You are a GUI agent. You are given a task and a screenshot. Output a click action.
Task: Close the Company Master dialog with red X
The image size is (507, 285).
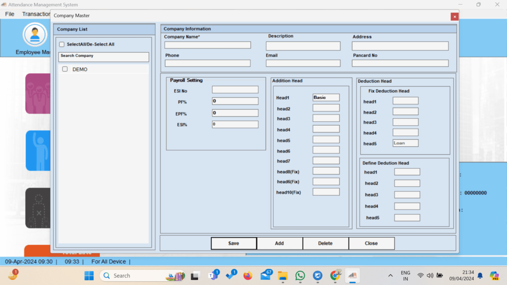pyautogui.click(x=455, y=16)
